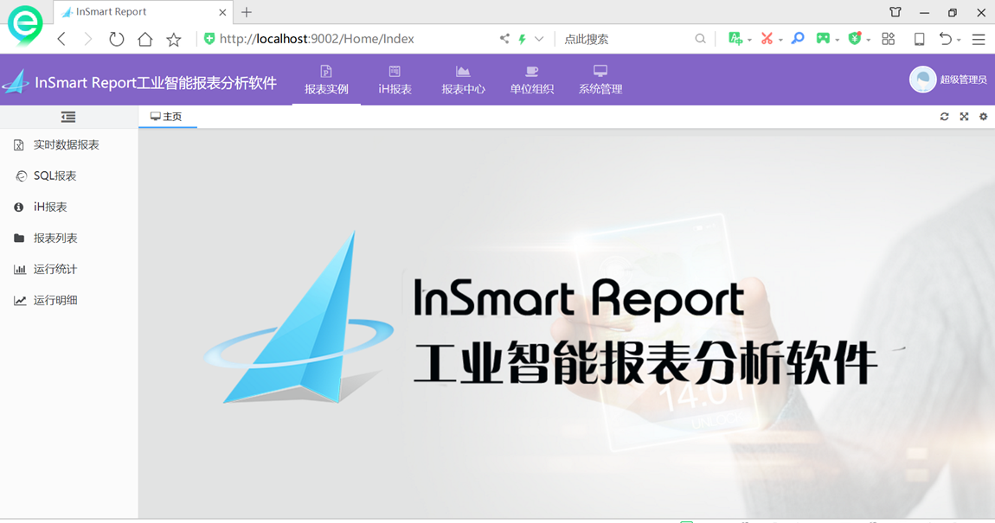
Task: Click the mobile device toolbar icon
Action: (919, 39)
